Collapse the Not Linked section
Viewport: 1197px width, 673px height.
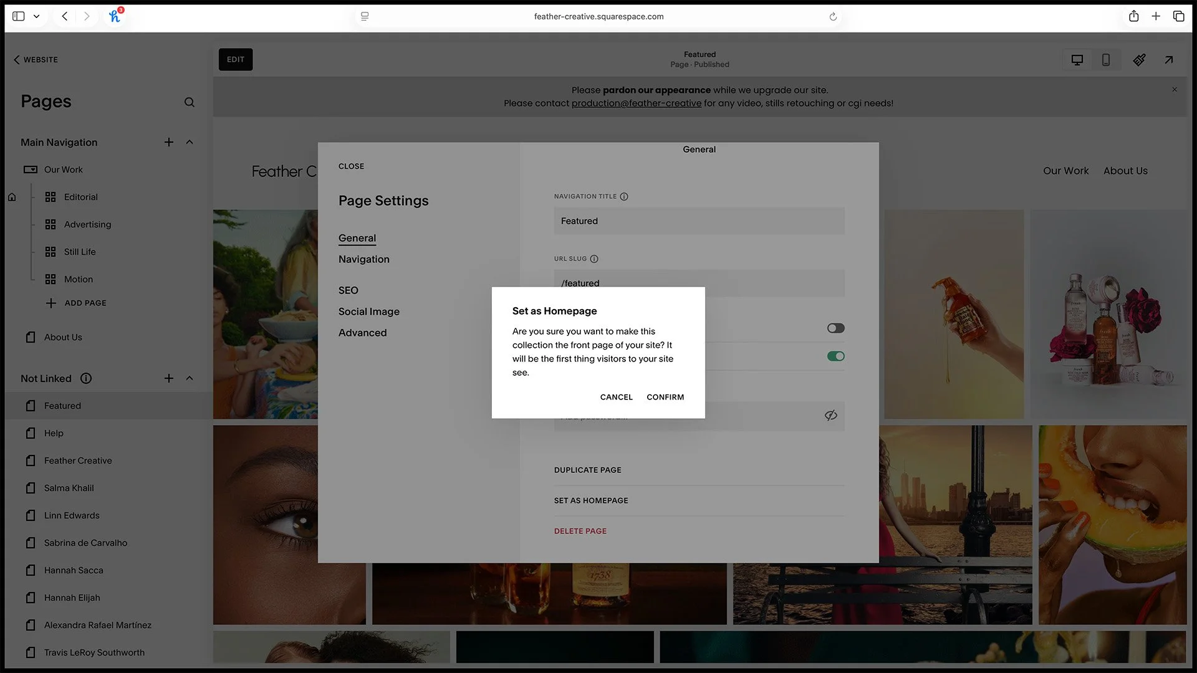pyautogui.click(x=190, y=378)
